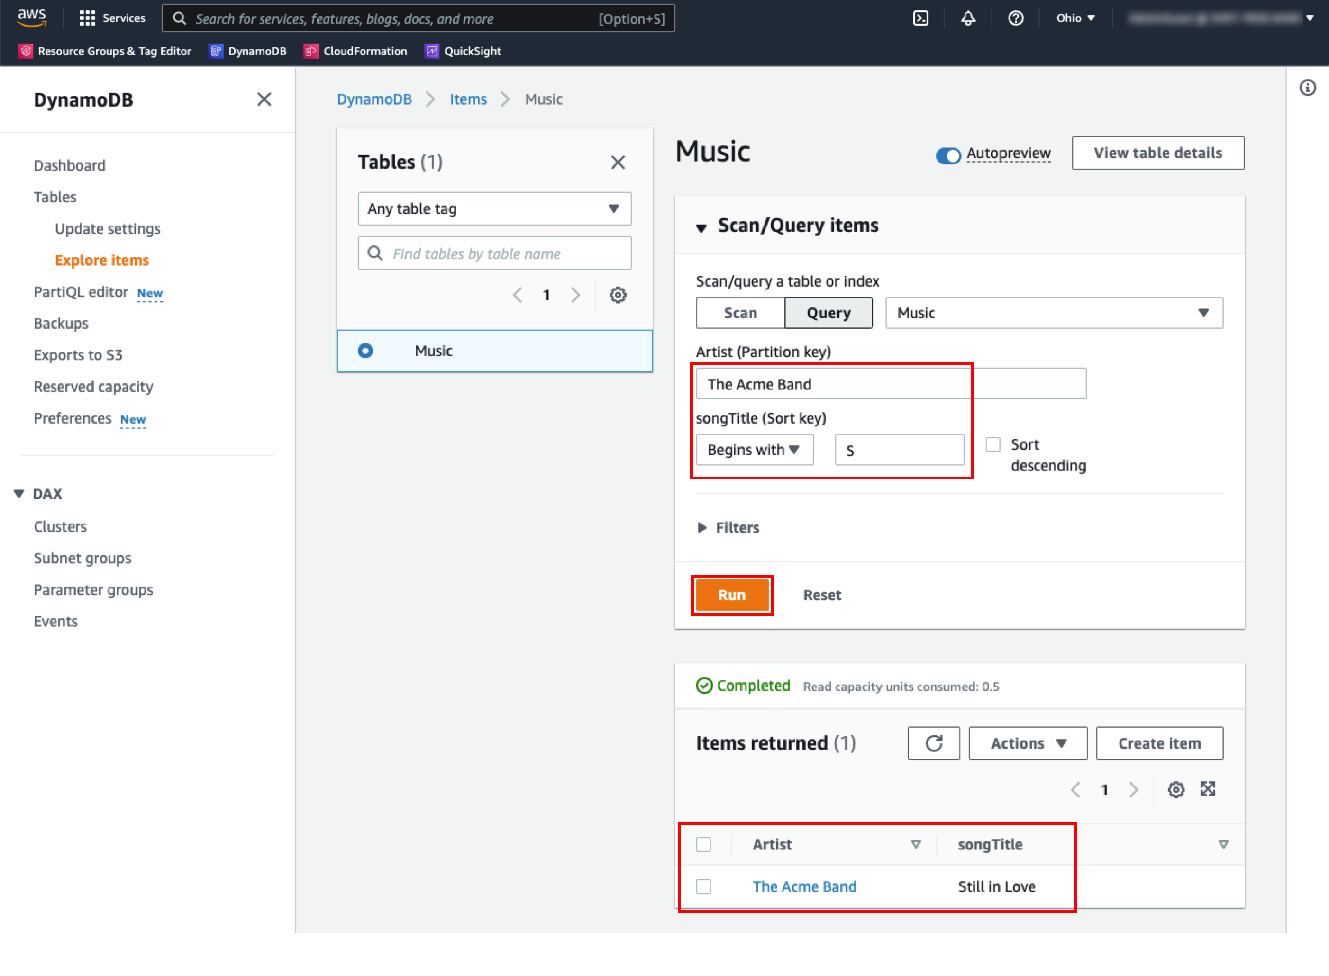Select all returned items checkbox
1329x976 pixels.
(703, 845)
